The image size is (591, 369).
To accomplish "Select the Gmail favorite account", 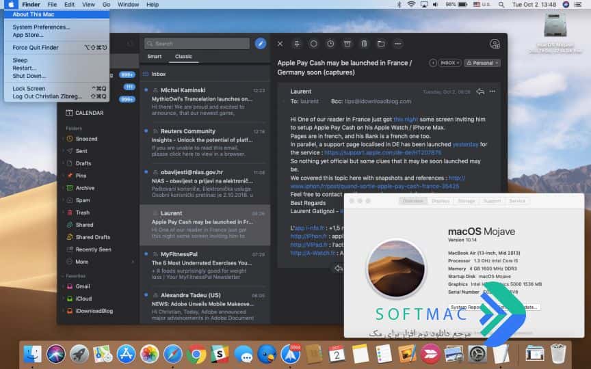I will tap(79, 286).
